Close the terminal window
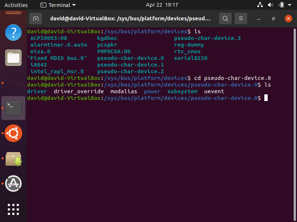This screenshot has width=297, height=222. click(x=288, y=18)
